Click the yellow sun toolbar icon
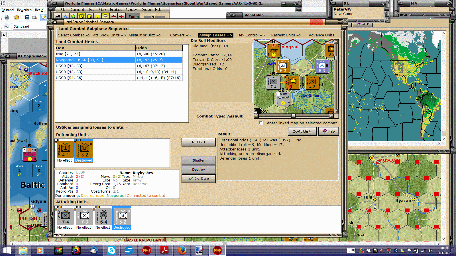456x256 pixels. pyautogui.click(x=97, y=16)
